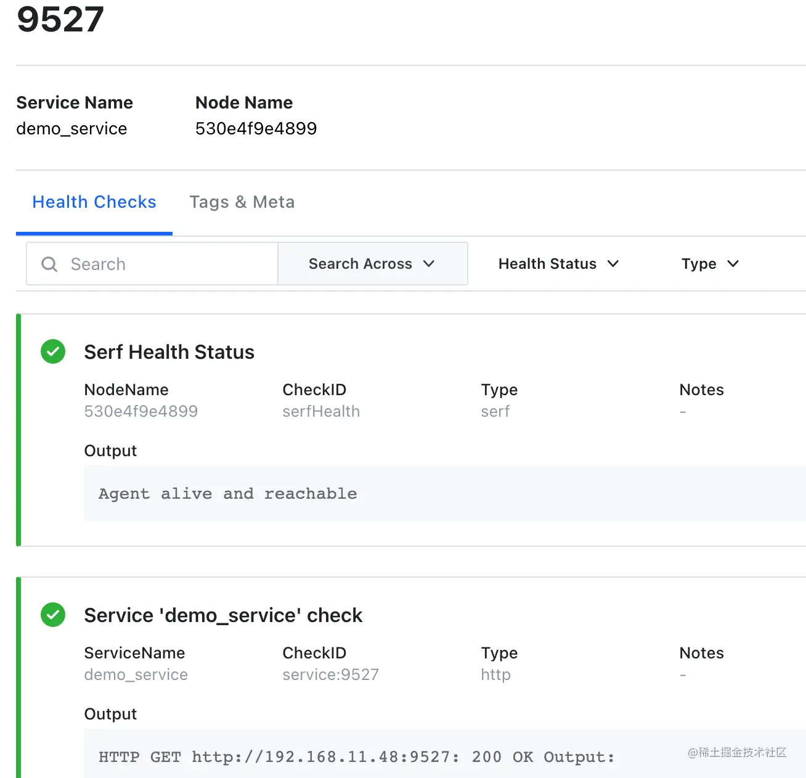This screenshot has width=806, height=778.
Task: Open the Tags & Meta tab
Action: click(x=242, y=202)
